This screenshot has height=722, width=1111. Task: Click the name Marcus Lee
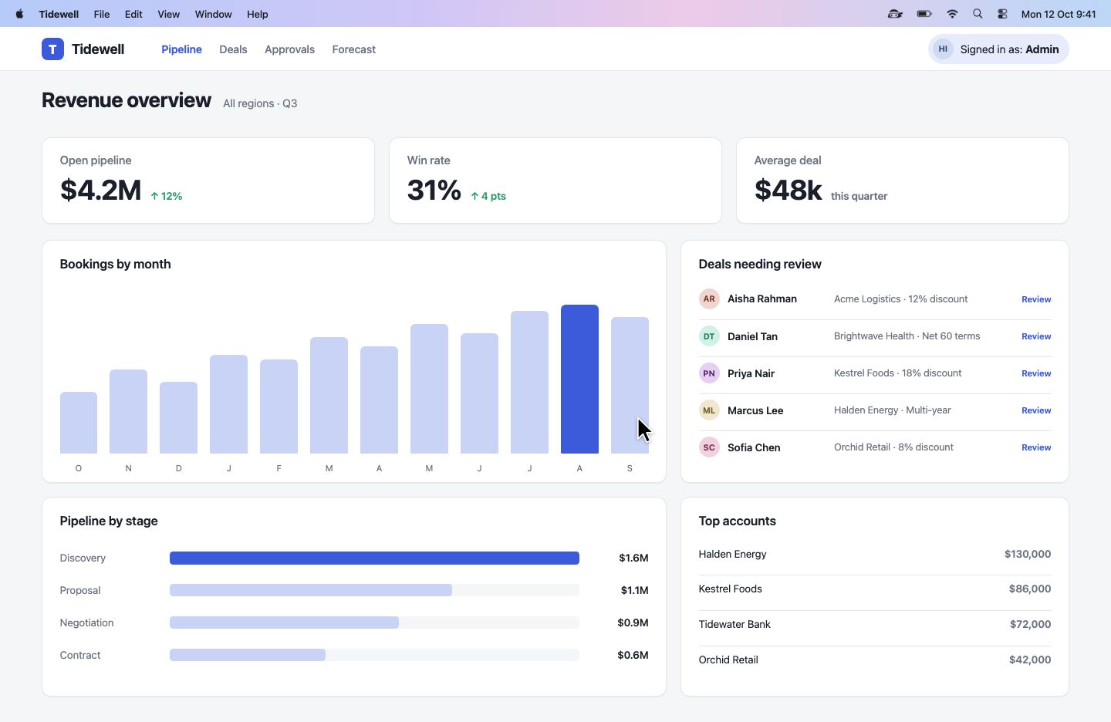(x=755, y=410)
